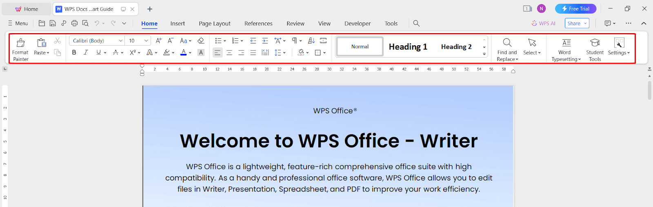Click the export to PDF icon
Screen dimensions: 653x207
click(x=64, y=23)
